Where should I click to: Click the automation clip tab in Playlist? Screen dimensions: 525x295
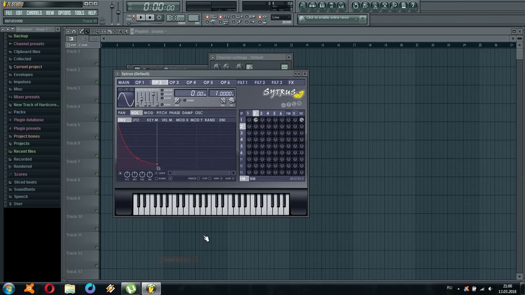click(83, 39)
